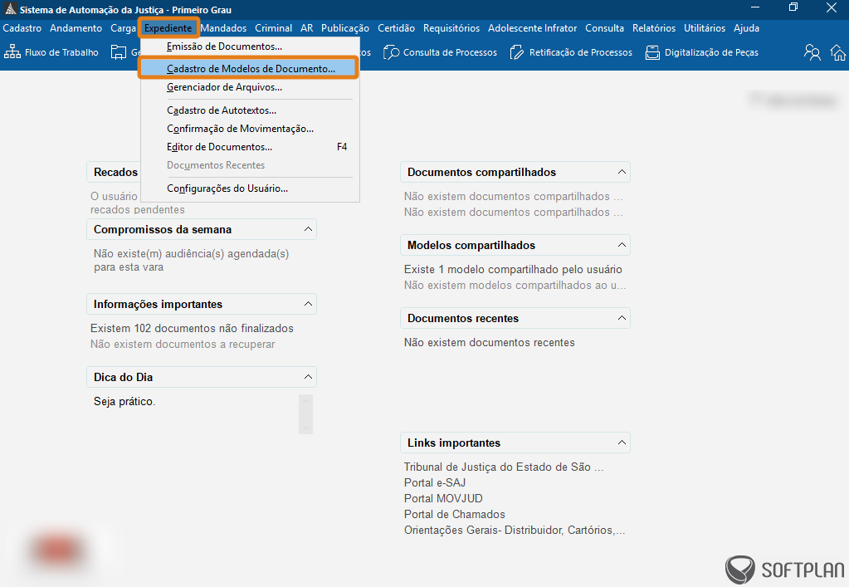The width and height of the screenshot is (849, 587).
Task: Open the Carga menu
Action: tap(123, 28)
